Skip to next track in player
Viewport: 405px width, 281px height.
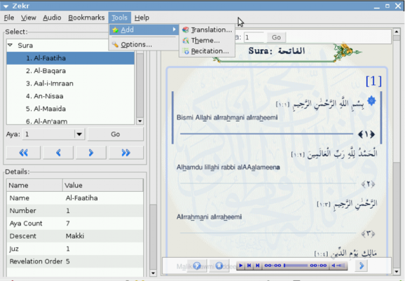coord(258,265)
